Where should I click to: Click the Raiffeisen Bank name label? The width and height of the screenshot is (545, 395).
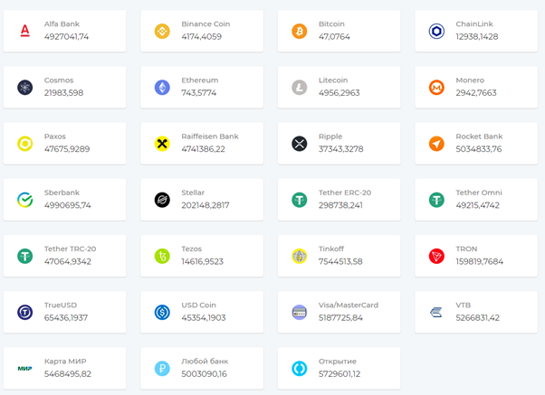[x=210, y=136]
